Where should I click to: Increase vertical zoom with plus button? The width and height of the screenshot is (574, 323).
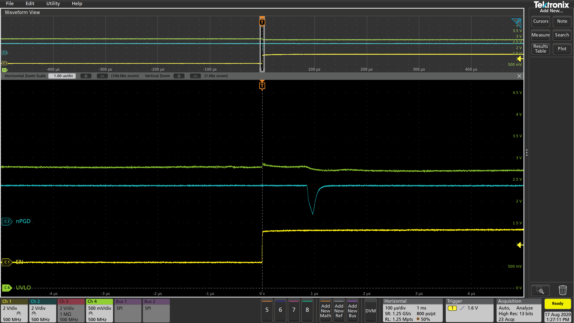tap(179, 76)
